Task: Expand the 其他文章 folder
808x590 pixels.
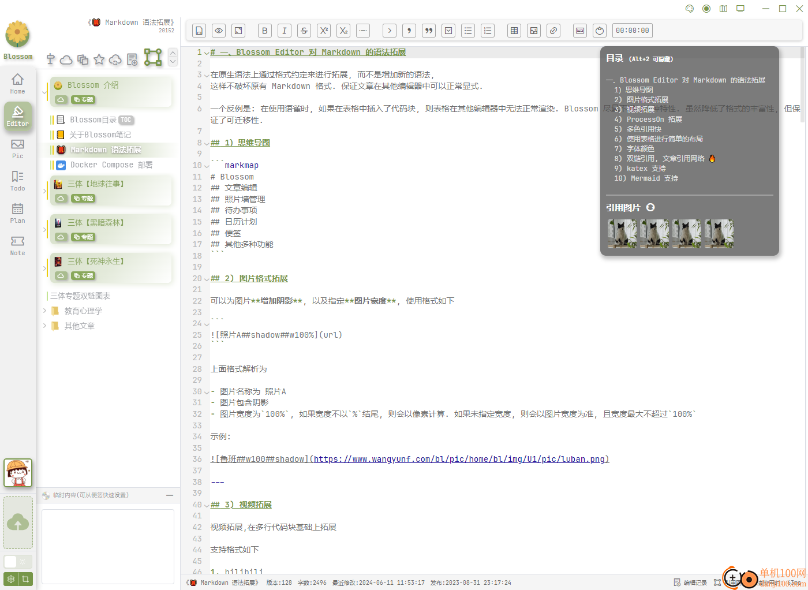Action: coord(45,326)
